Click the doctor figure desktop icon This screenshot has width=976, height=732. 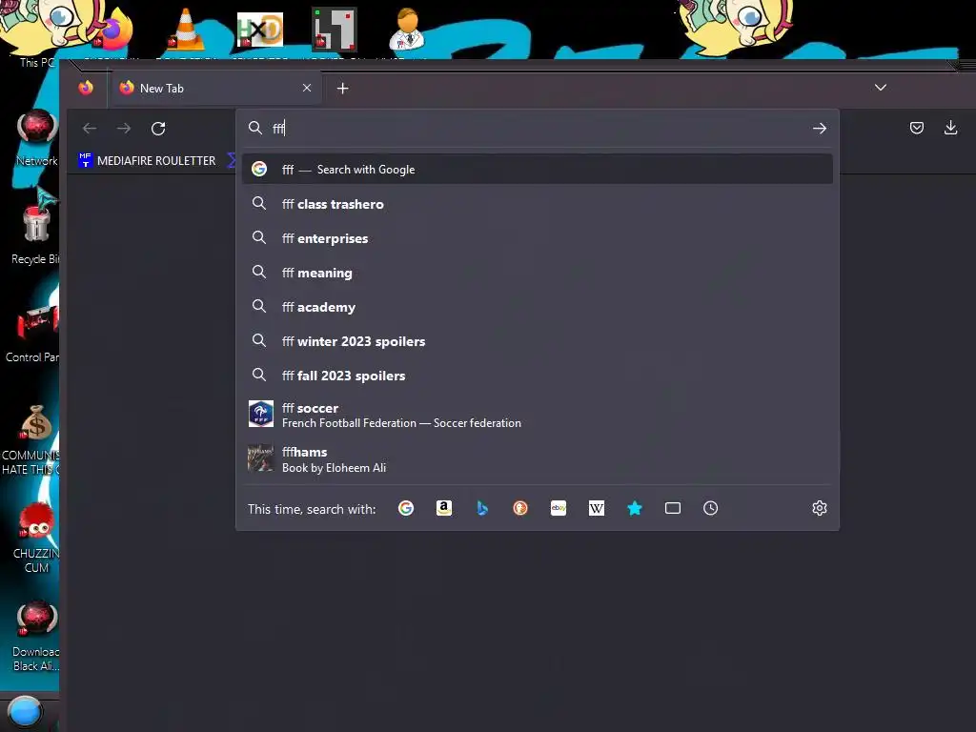pos(407,29)
